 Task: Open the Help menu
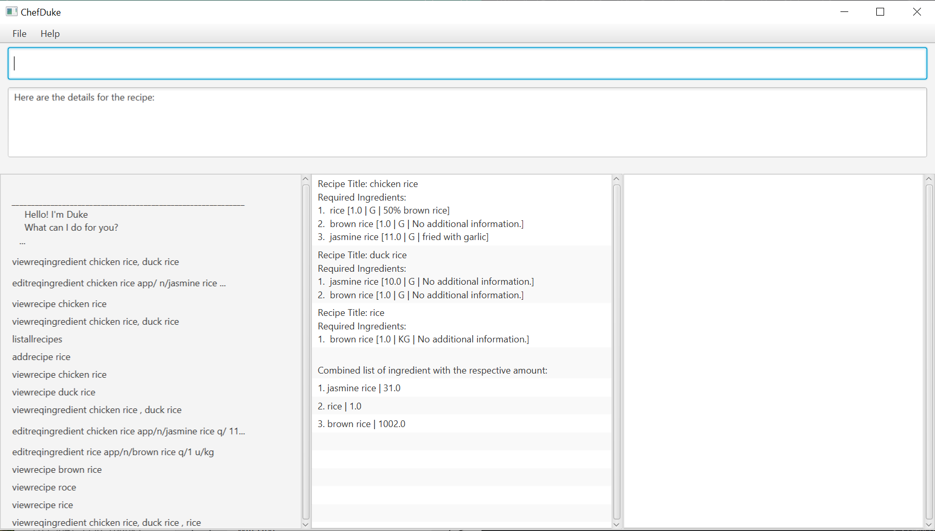click(x=50, y=34)
